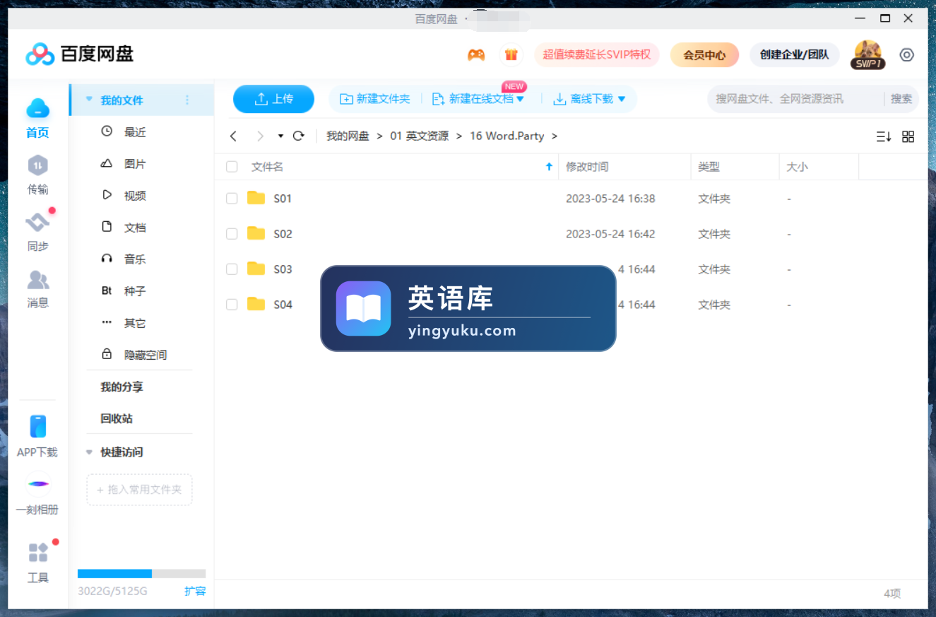Collapse the 快捷访问 section arrow
Image resolution: width=936 pixels, height=617 pixels.
(x=89, y=452)
